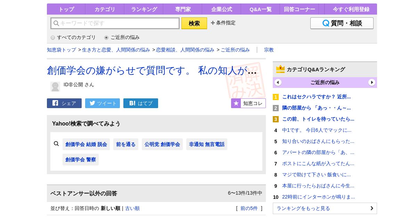Select the すべてのカテゴリ radio button
The height and width of the screenshot is (219, 417).
coord(53,38)
